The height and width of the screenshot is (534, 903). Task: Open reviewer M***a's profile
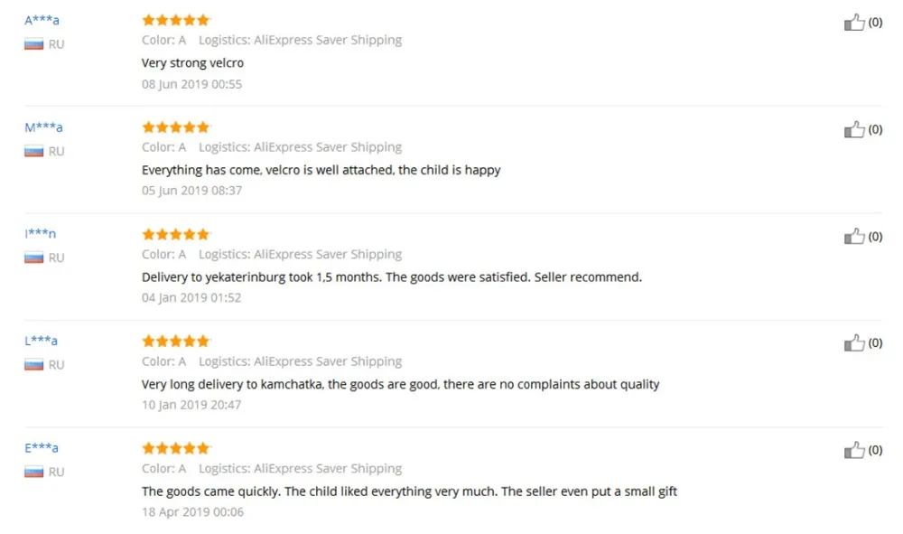[x=43, y=127]
